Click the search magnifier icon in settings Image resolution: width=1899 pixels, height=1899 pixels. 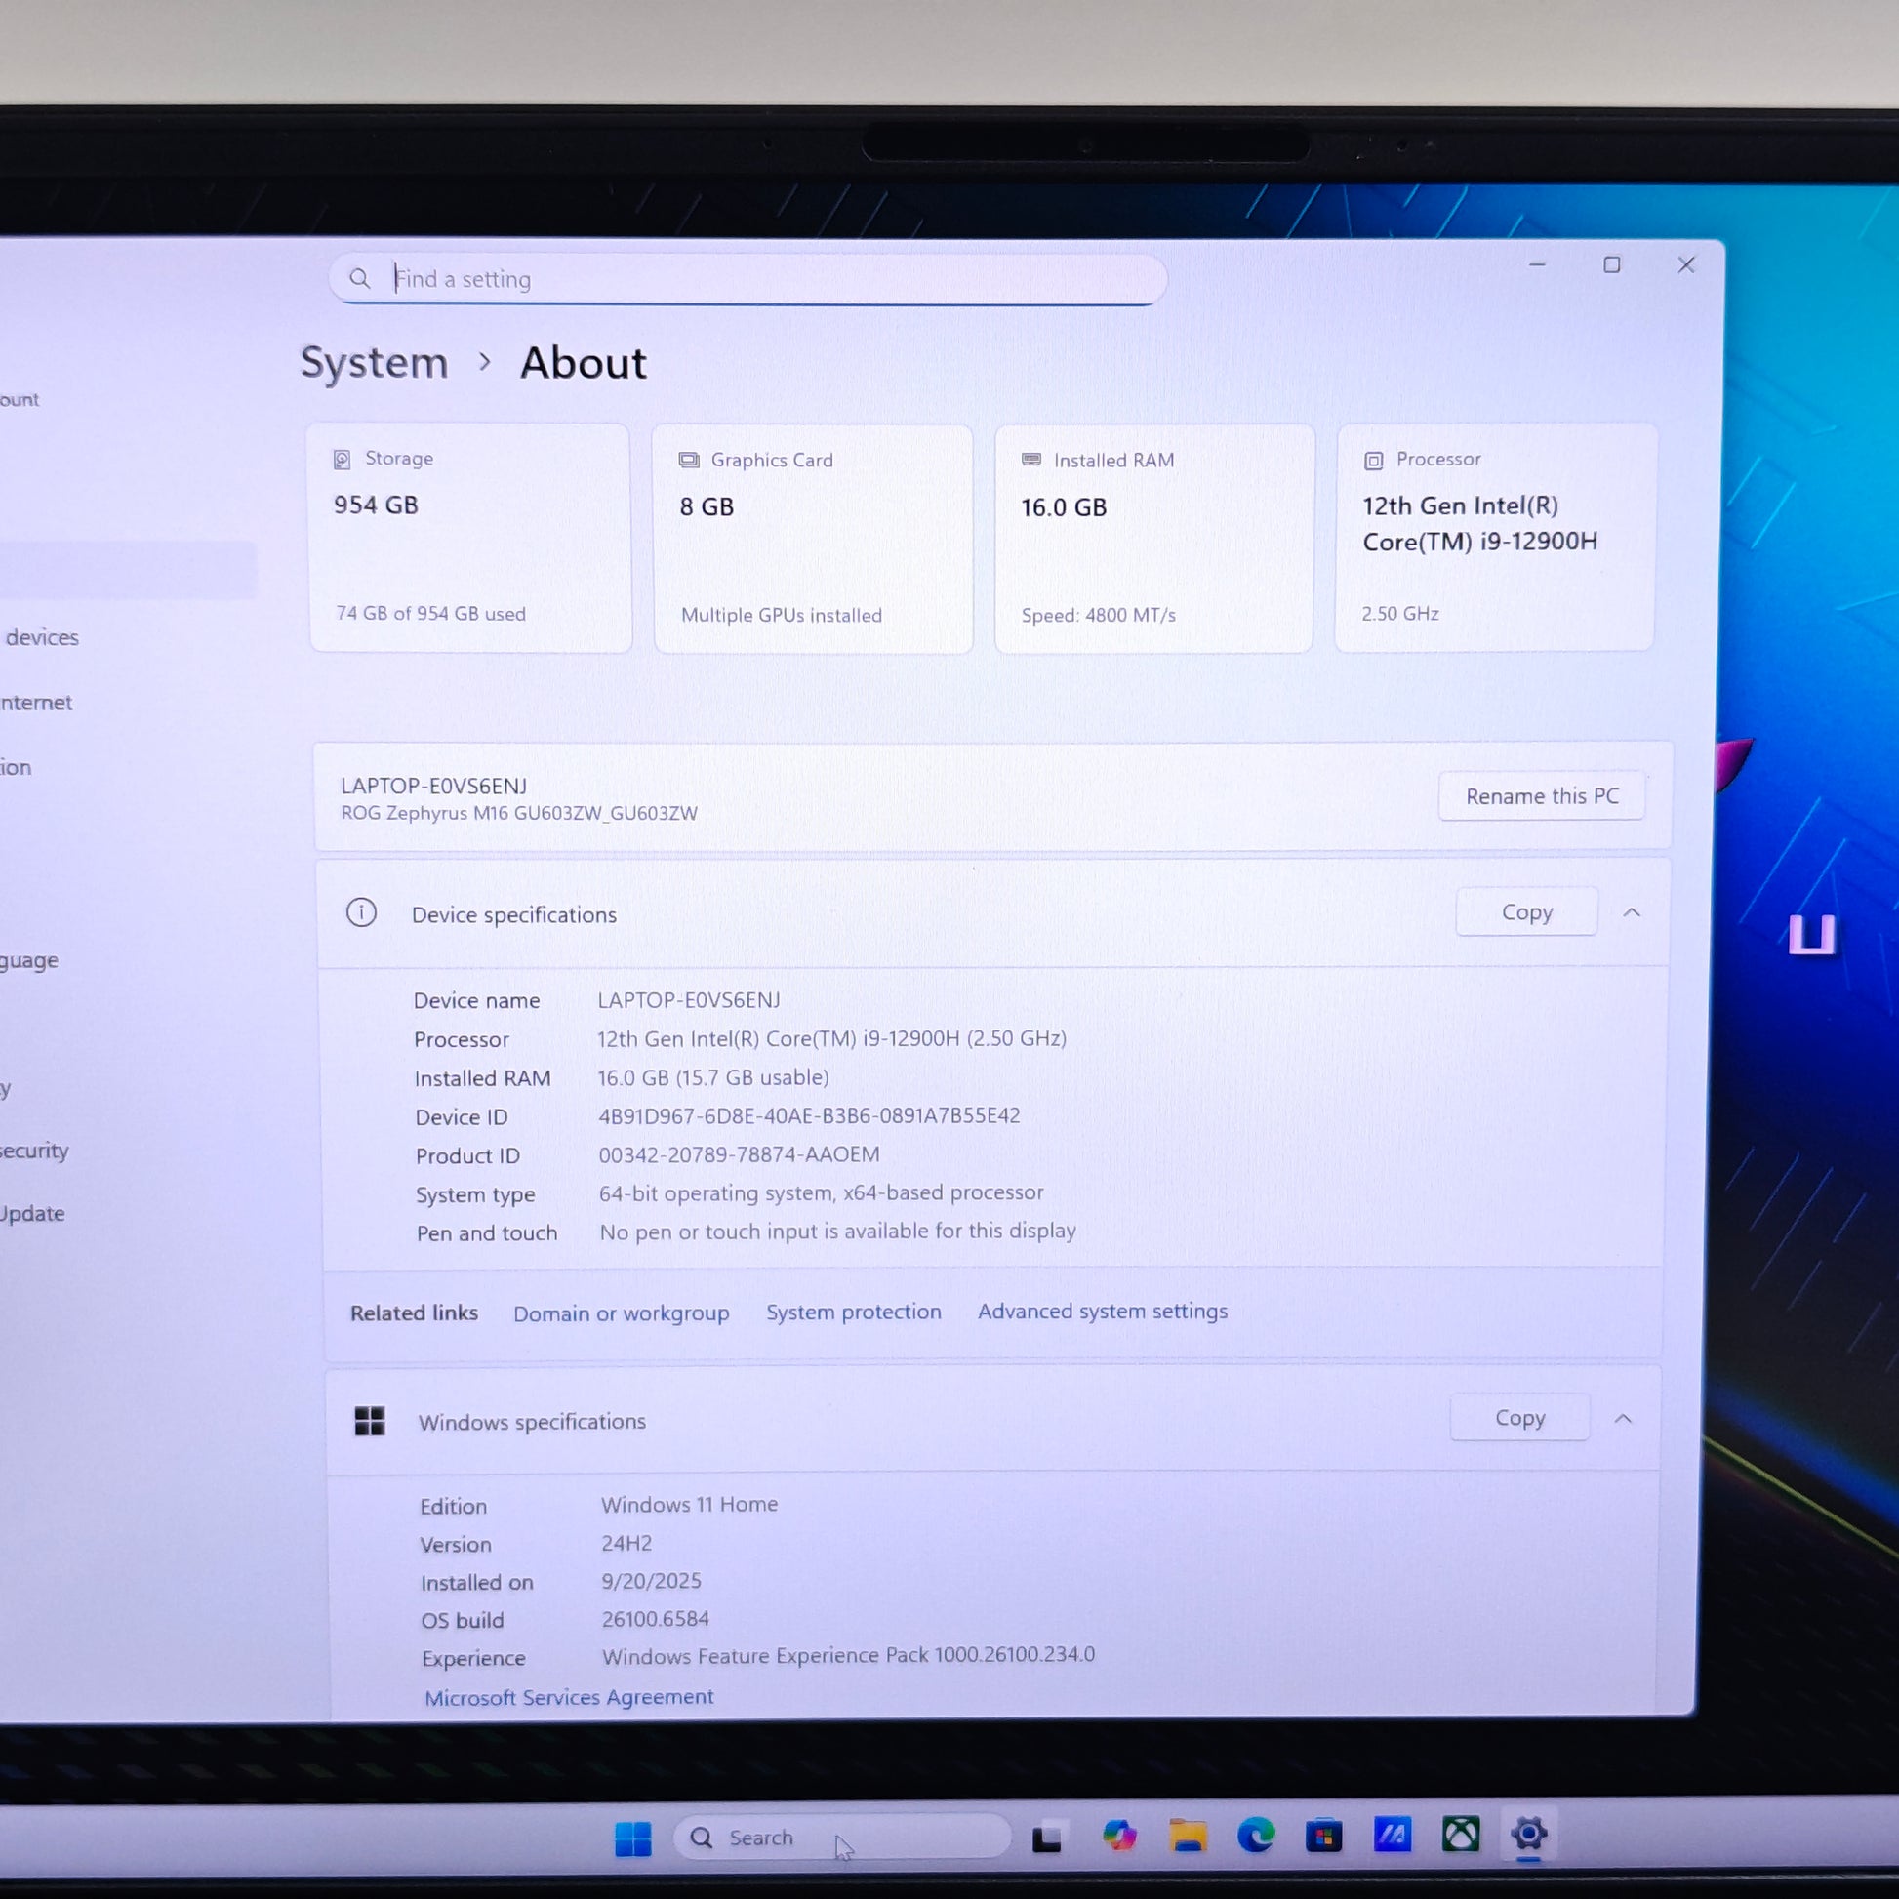point(360,279)
